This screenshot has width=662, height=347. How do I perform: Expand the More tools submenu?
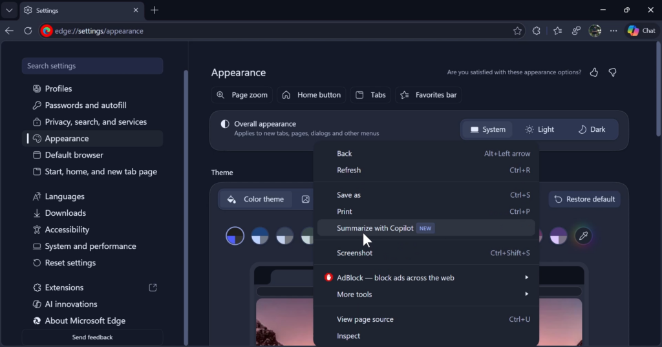[427, 295]
